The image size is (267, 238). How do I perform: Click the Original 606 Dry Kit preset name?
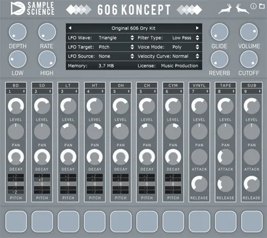(x=133, y=28)
